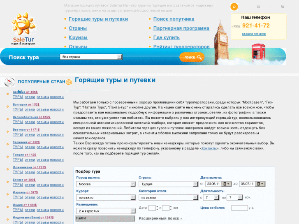Open отзывы link under Великобритания
Screen dimensions: 299x224
click(x=43, y=122)
